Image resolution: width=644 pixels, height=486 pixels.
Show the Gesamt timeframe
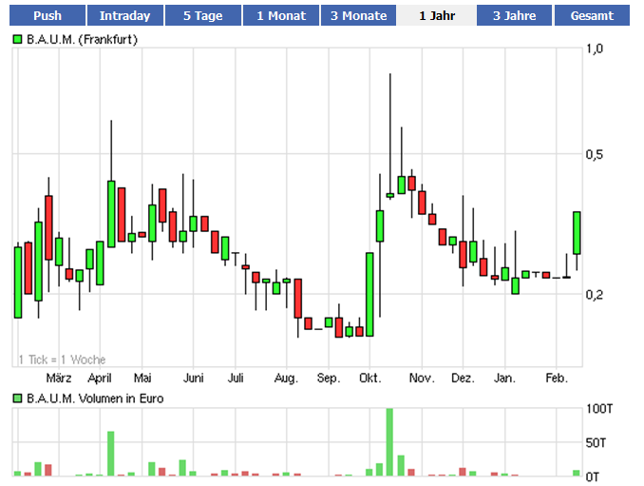592,15
